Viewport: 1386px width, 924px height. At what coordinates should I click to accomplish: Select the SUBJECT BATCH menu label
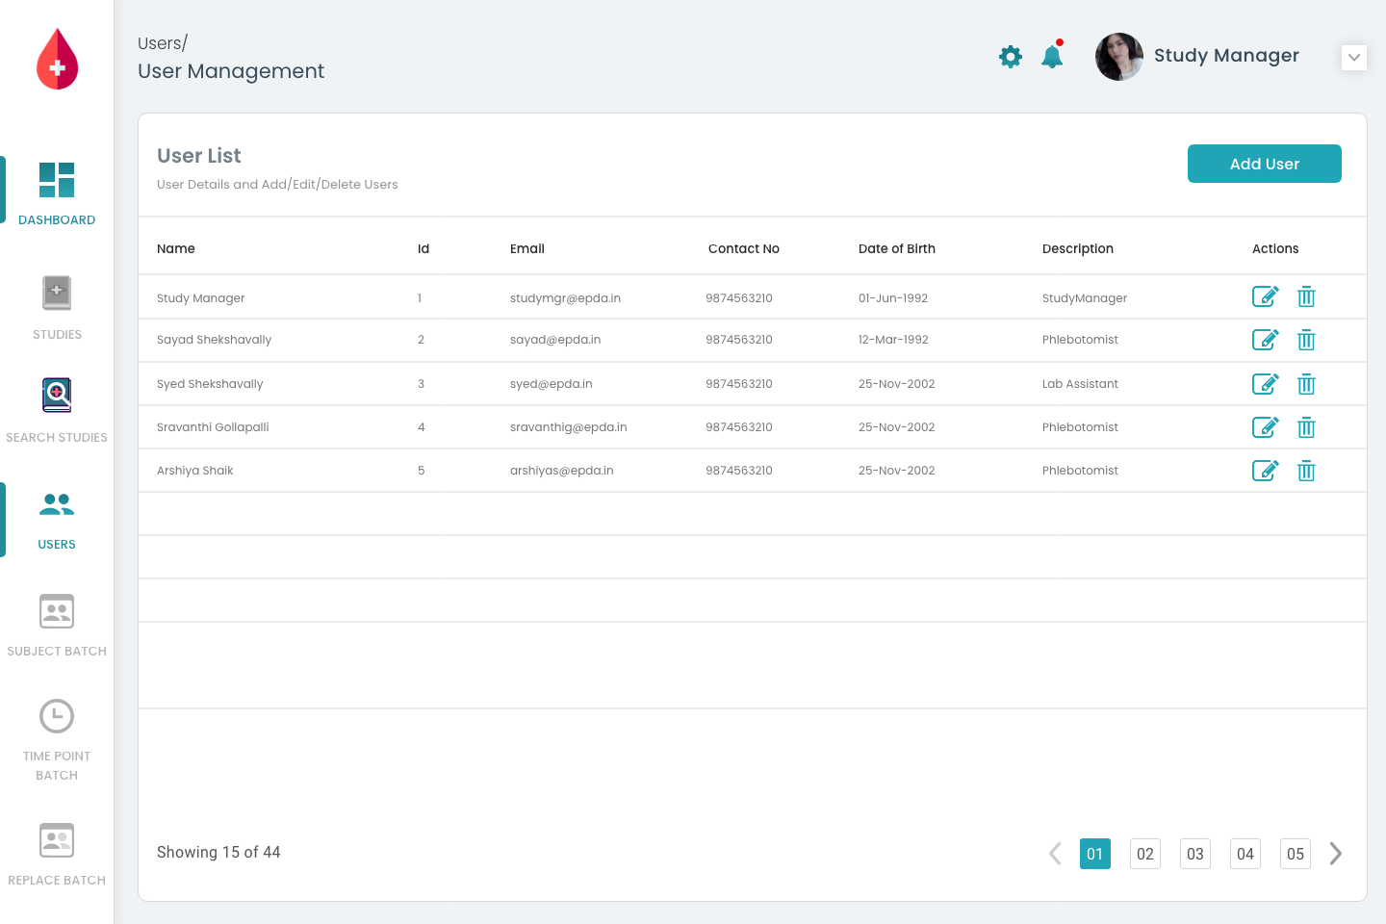pyautogui.click(x=57, y=652)
